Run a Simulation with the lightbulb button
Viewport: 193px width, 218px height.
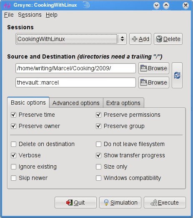coord(120,203)
